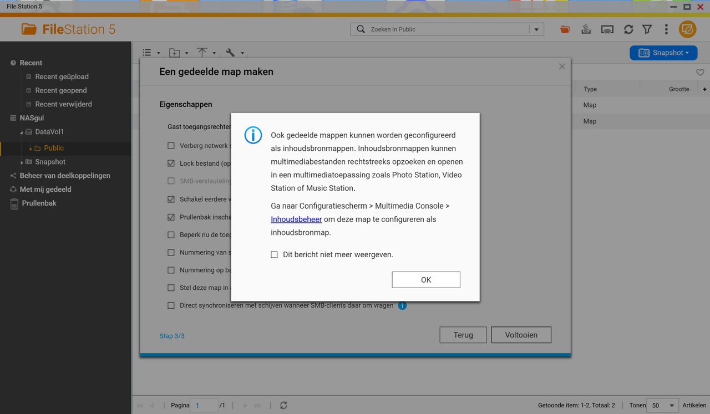The width and height of the screenshot is (710, 414).
Task: Click the network media player icon
Action: click(607, 29)
